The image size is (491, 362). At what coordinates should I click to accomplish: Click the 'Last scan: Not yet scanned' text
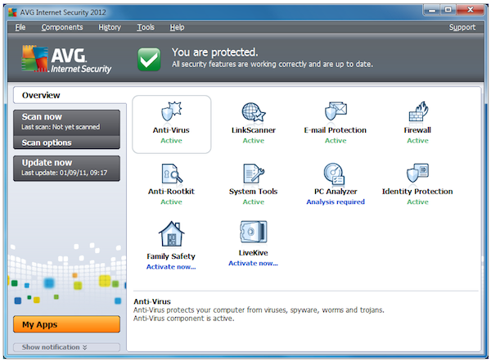(x=61, y=127)
